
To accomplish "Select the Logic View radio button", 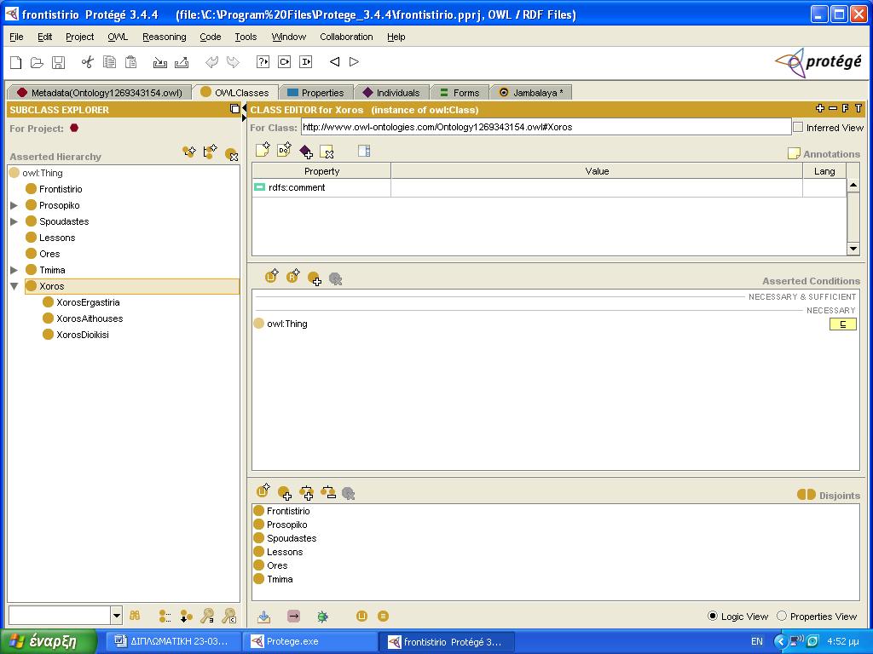I will 713,617.
